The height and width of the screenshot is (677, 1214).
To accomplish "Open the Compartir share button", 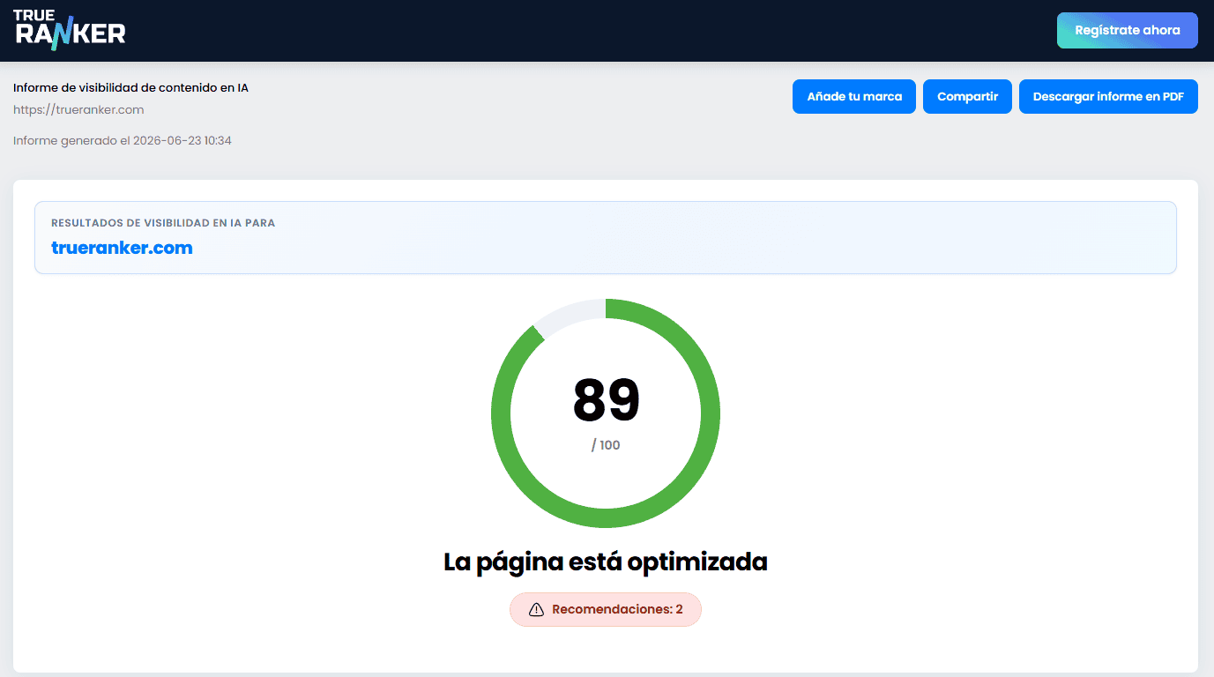I will click(967, 97).
